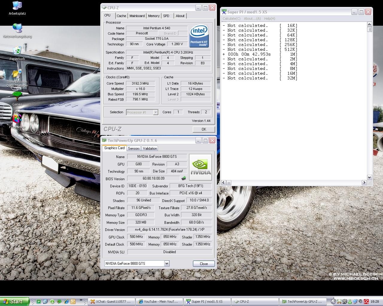The height and width of the screenshot is (306, 383).
Task: Click the BIOS save icon in GPU-Z
Action: (184, 178)
